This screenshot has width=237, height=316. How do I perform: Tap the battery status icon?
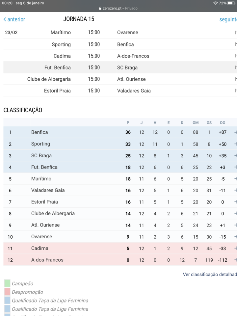pos(231,3)
